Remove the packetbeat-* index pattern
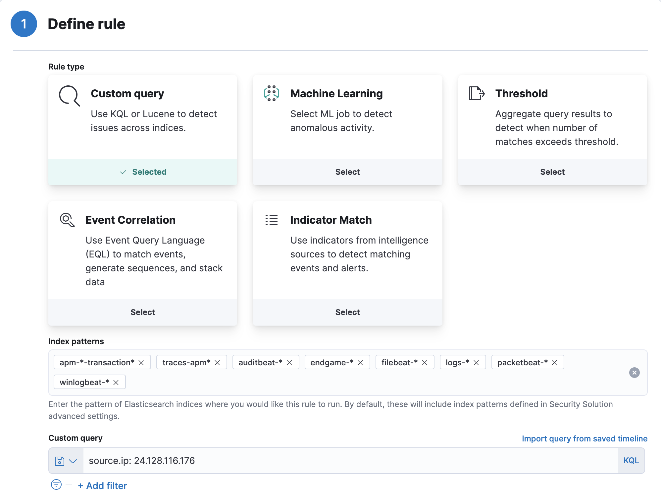This screenshot has height=501, width=661. coord(554,363)
